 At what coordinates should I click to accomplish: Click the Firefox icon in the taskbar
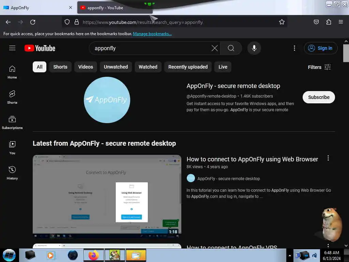[93, 255]
